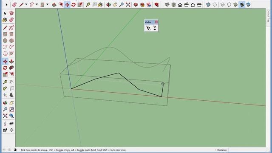272x153 pixels.
Task: Open the Extension Manager ruby icon
Action: (x=157, y=5)
